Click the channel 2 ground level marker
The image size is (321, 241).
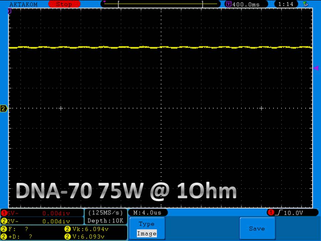point(4,108)
